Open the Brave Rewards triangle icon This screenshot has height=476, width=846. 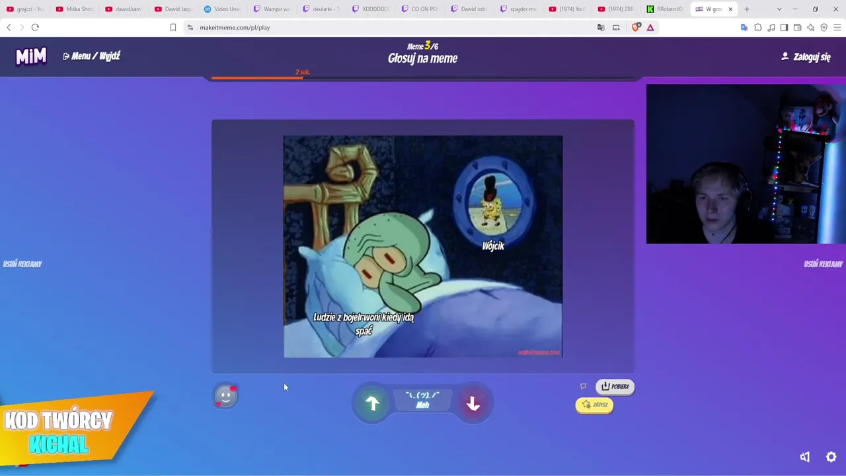pos(650,27)
